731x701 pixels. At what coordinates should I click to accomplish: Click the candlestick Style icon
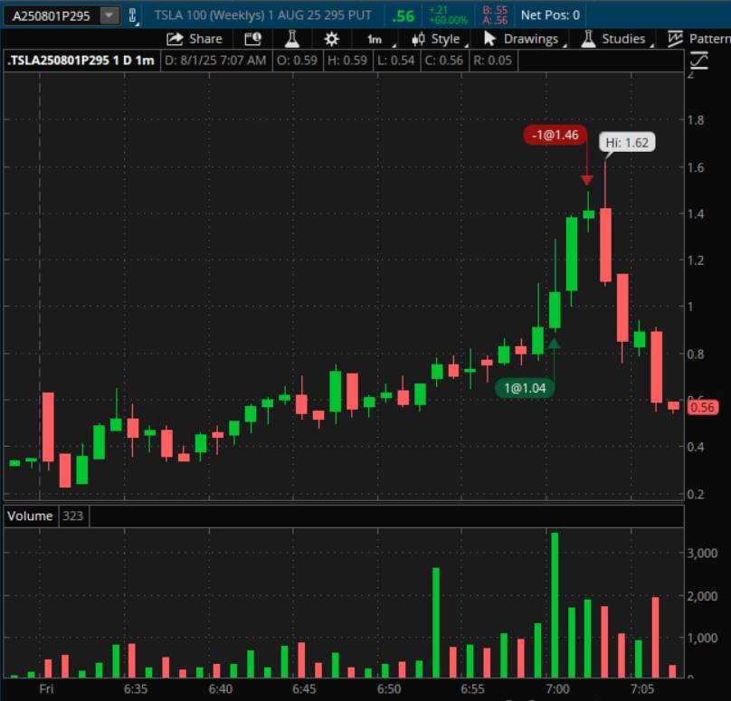point(418,39)
